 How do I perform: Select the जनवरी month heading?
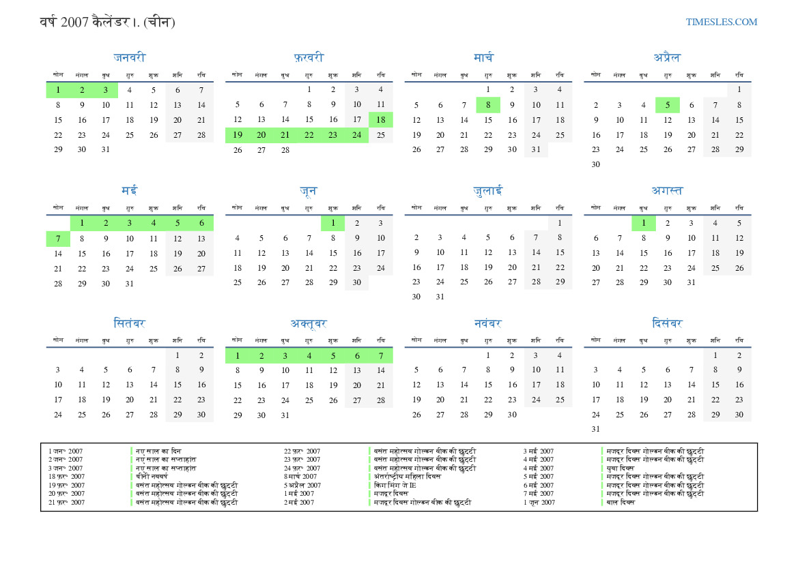tap(129, 57)
